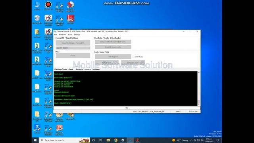Image resolution: width=254 pixels, height=143 pixels.
Task: Click the 'Mode : SMART RESET' log line
Action: tap(63, 103)
